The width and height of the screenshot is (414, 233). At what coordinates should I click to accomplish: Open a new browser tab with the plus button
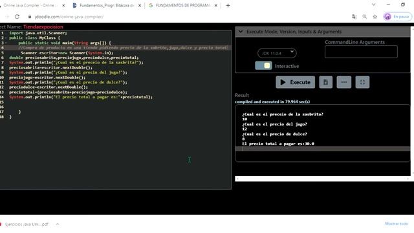(x=228, y=5)
